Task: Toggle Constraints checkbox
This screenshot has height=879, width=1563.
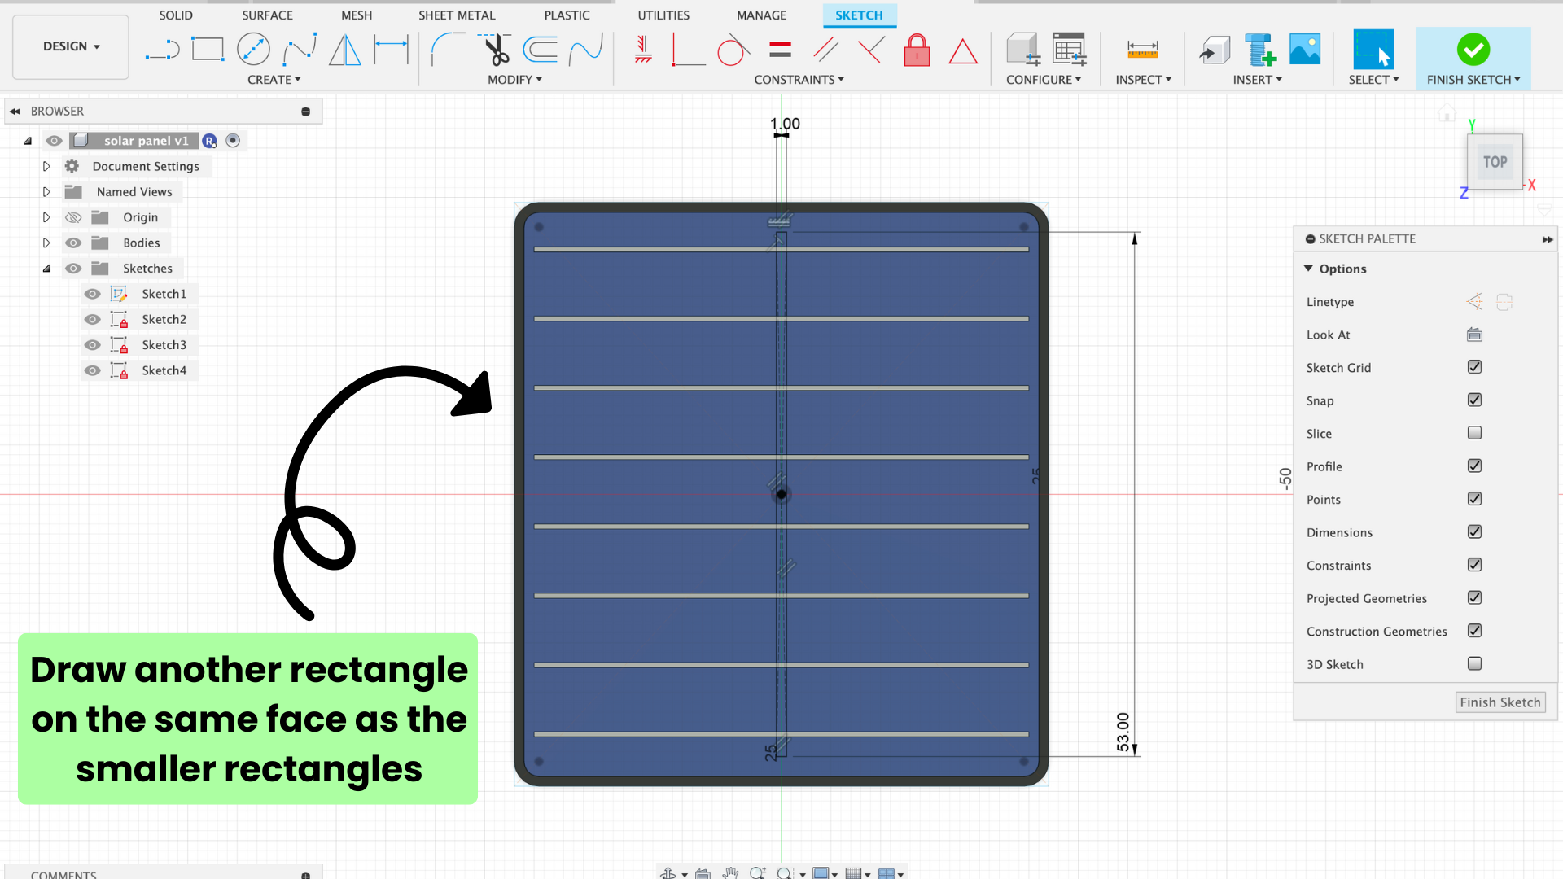Action: tap(1474, 565)
